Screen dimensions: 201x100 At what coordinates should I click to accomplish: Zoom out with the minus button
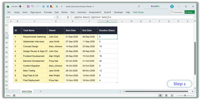pyautogui.click(x=176, y=95)
